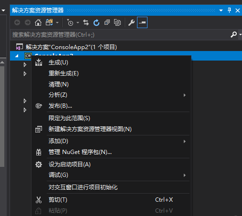Screen dimensions: 242x216
Task: Click the solution icon beside ConsoleApp2 solution
Action: [20, 47]
